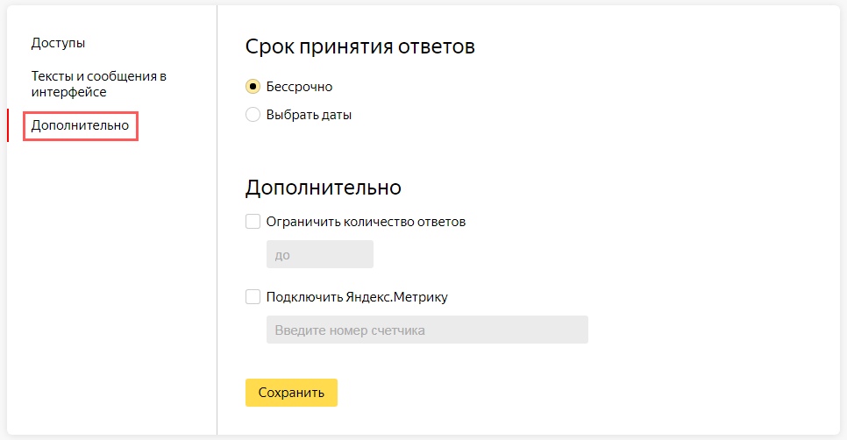Click the Срок принятия ответов heading

click(359, 46)
